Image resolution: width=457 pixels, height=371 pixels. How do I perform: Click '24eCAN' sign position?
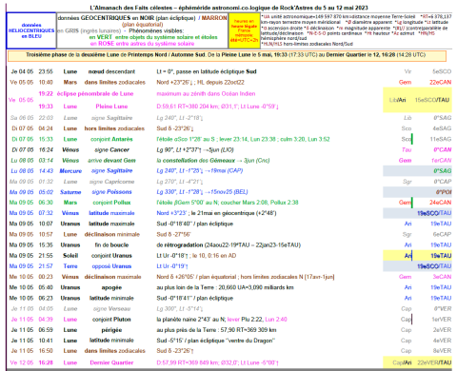coord(440,203)
